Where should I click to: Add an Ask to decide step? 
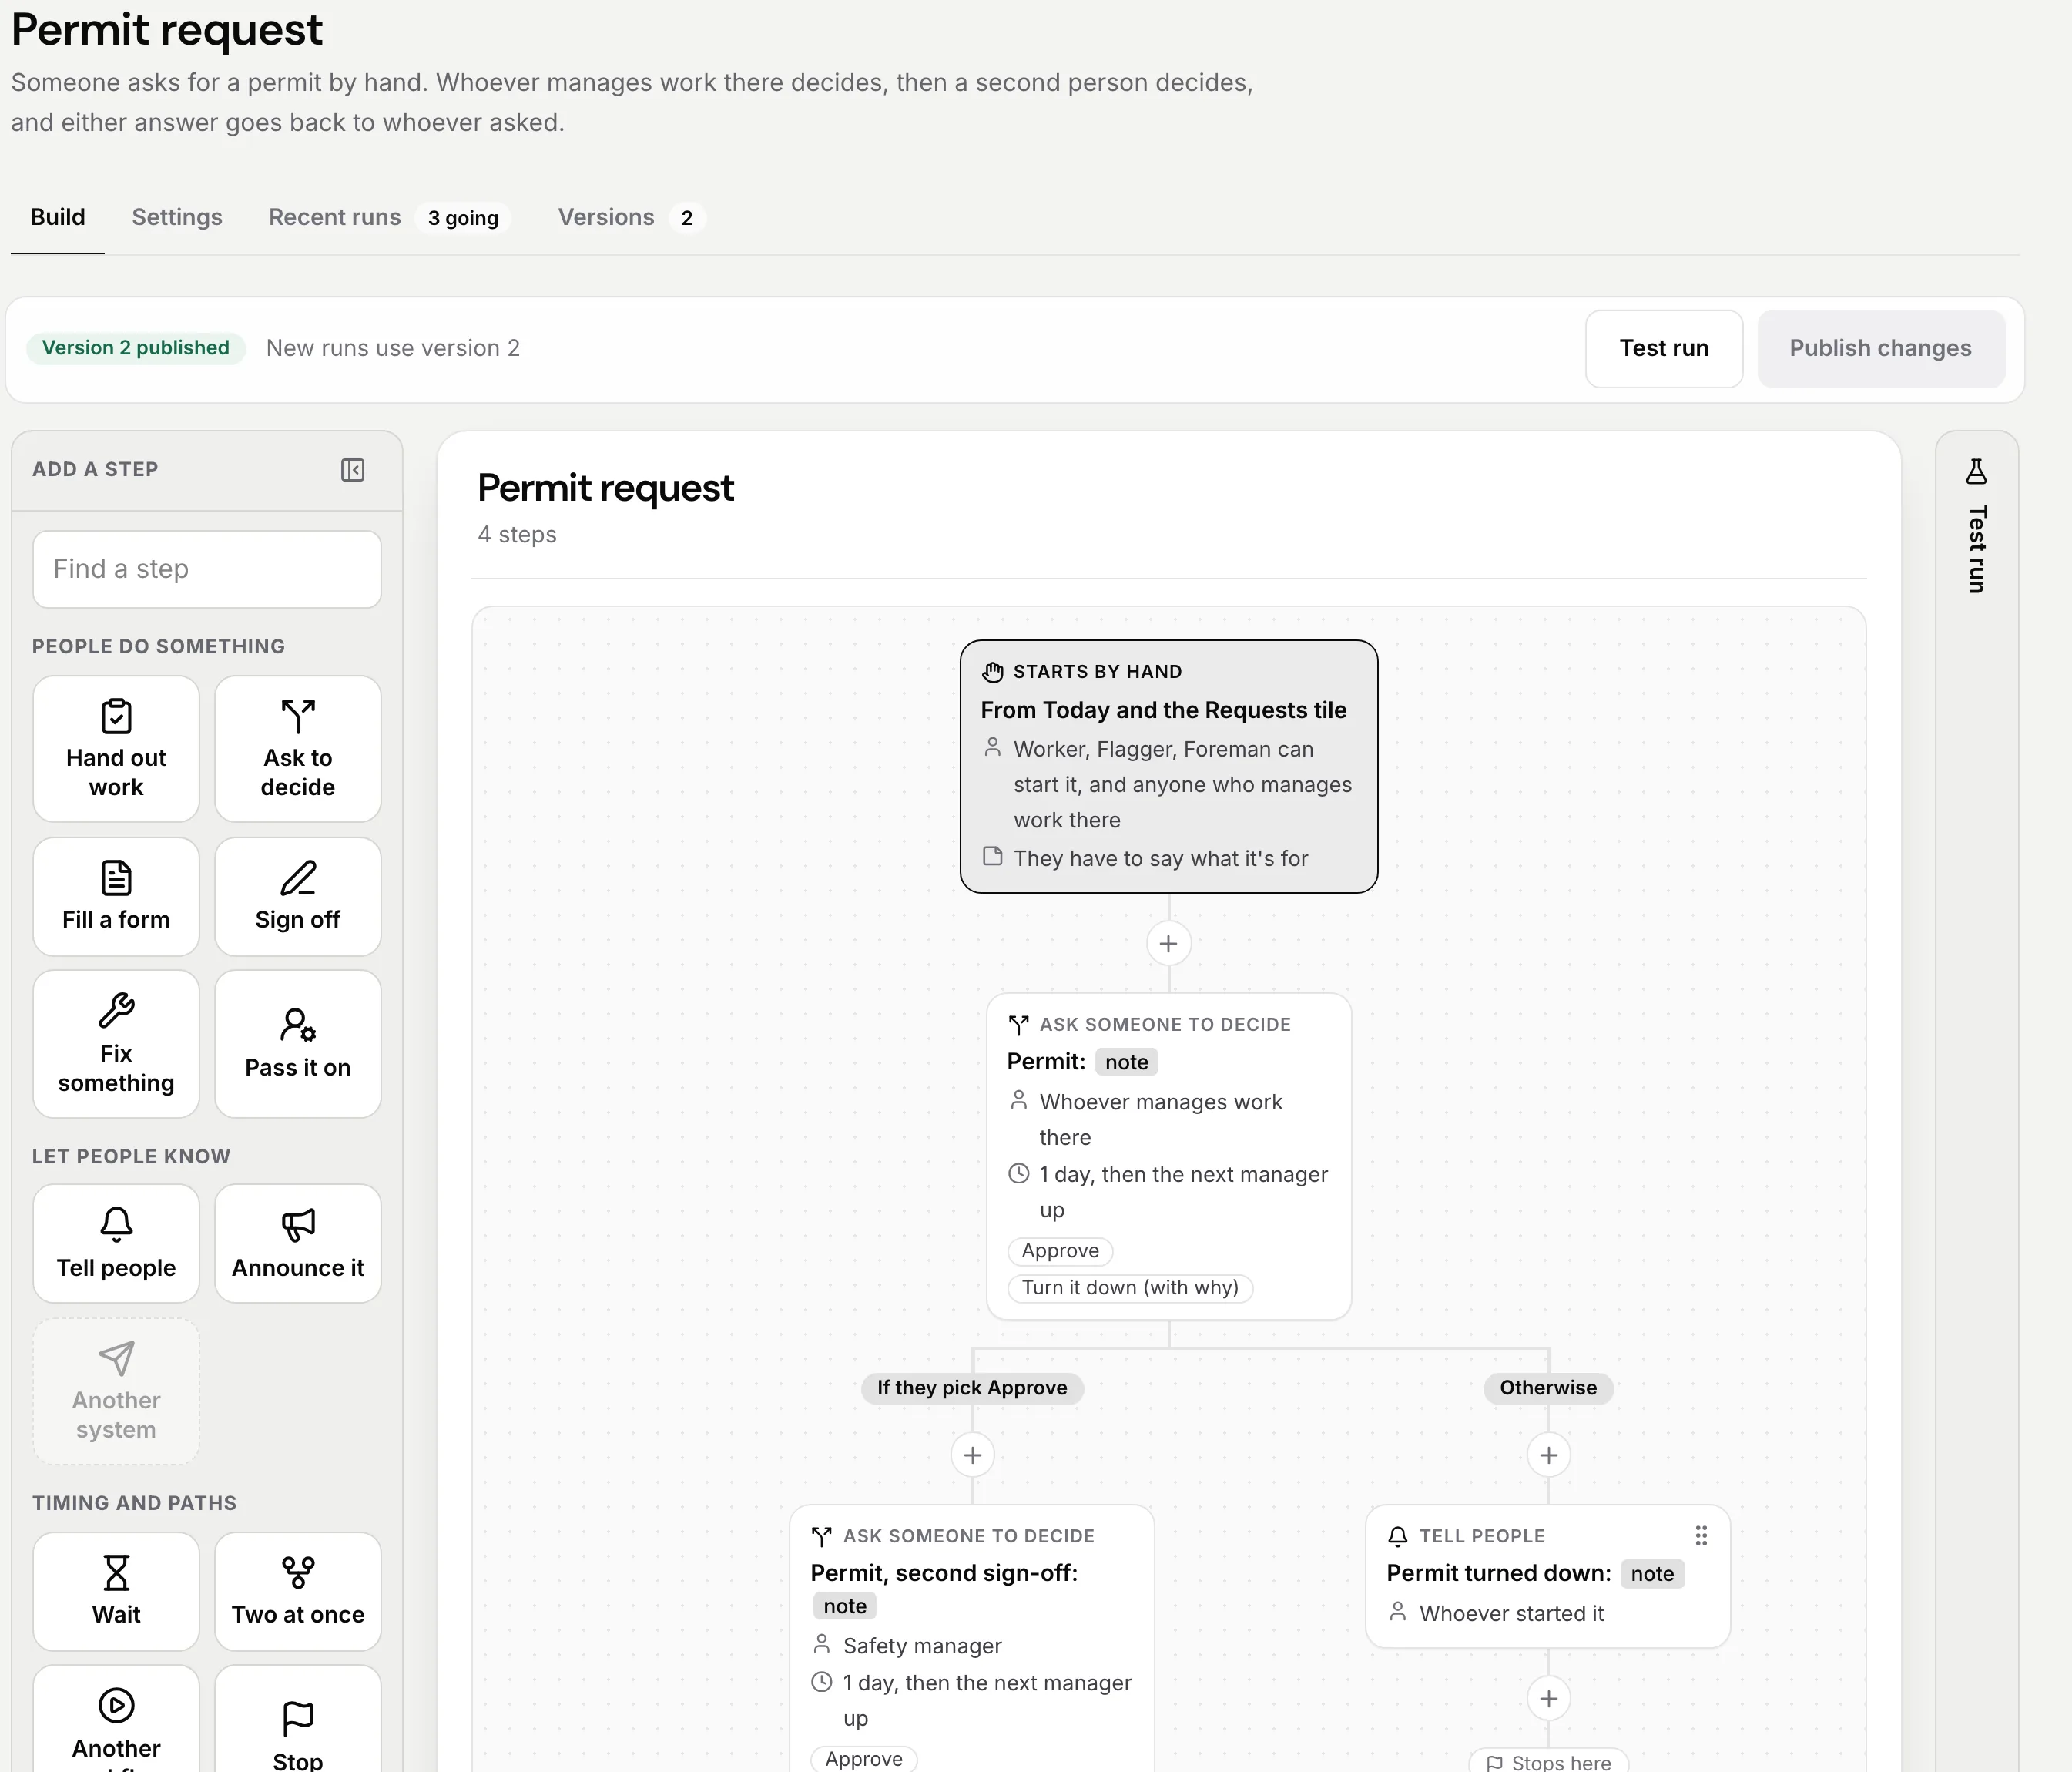298,748
